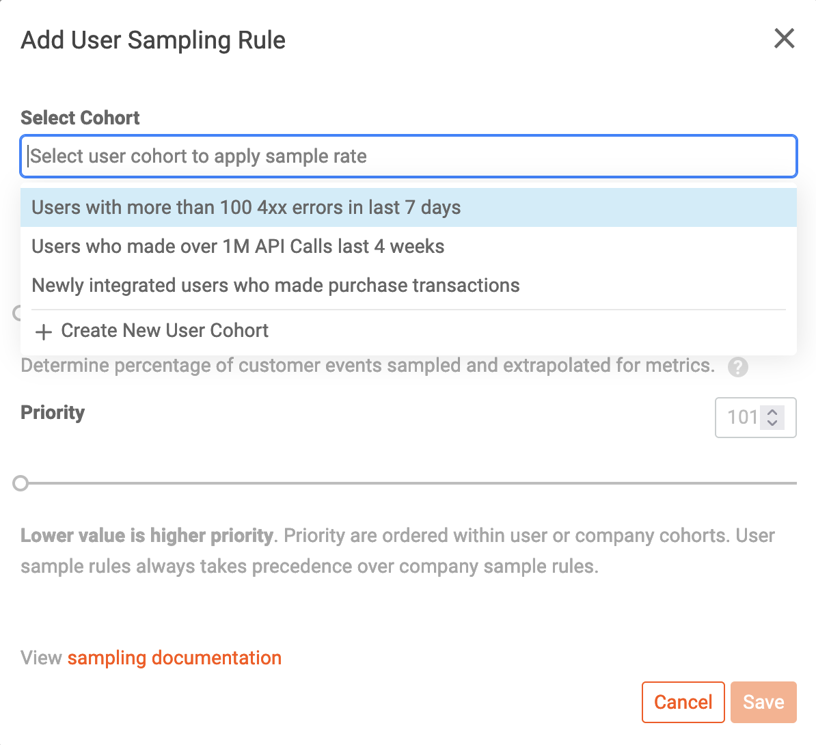Click the priority stepper up arrow
This screenshot has height=745, width=816.
pos(772,412)
